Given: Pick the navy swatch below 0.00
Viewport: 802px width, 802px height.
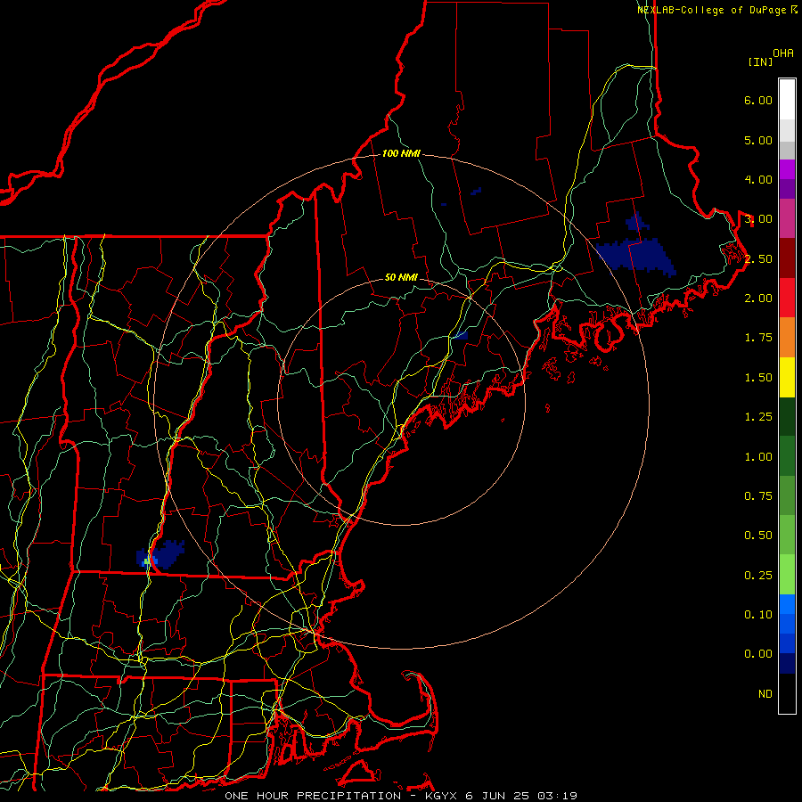Looking at the screenshot, I should (787, 664).
